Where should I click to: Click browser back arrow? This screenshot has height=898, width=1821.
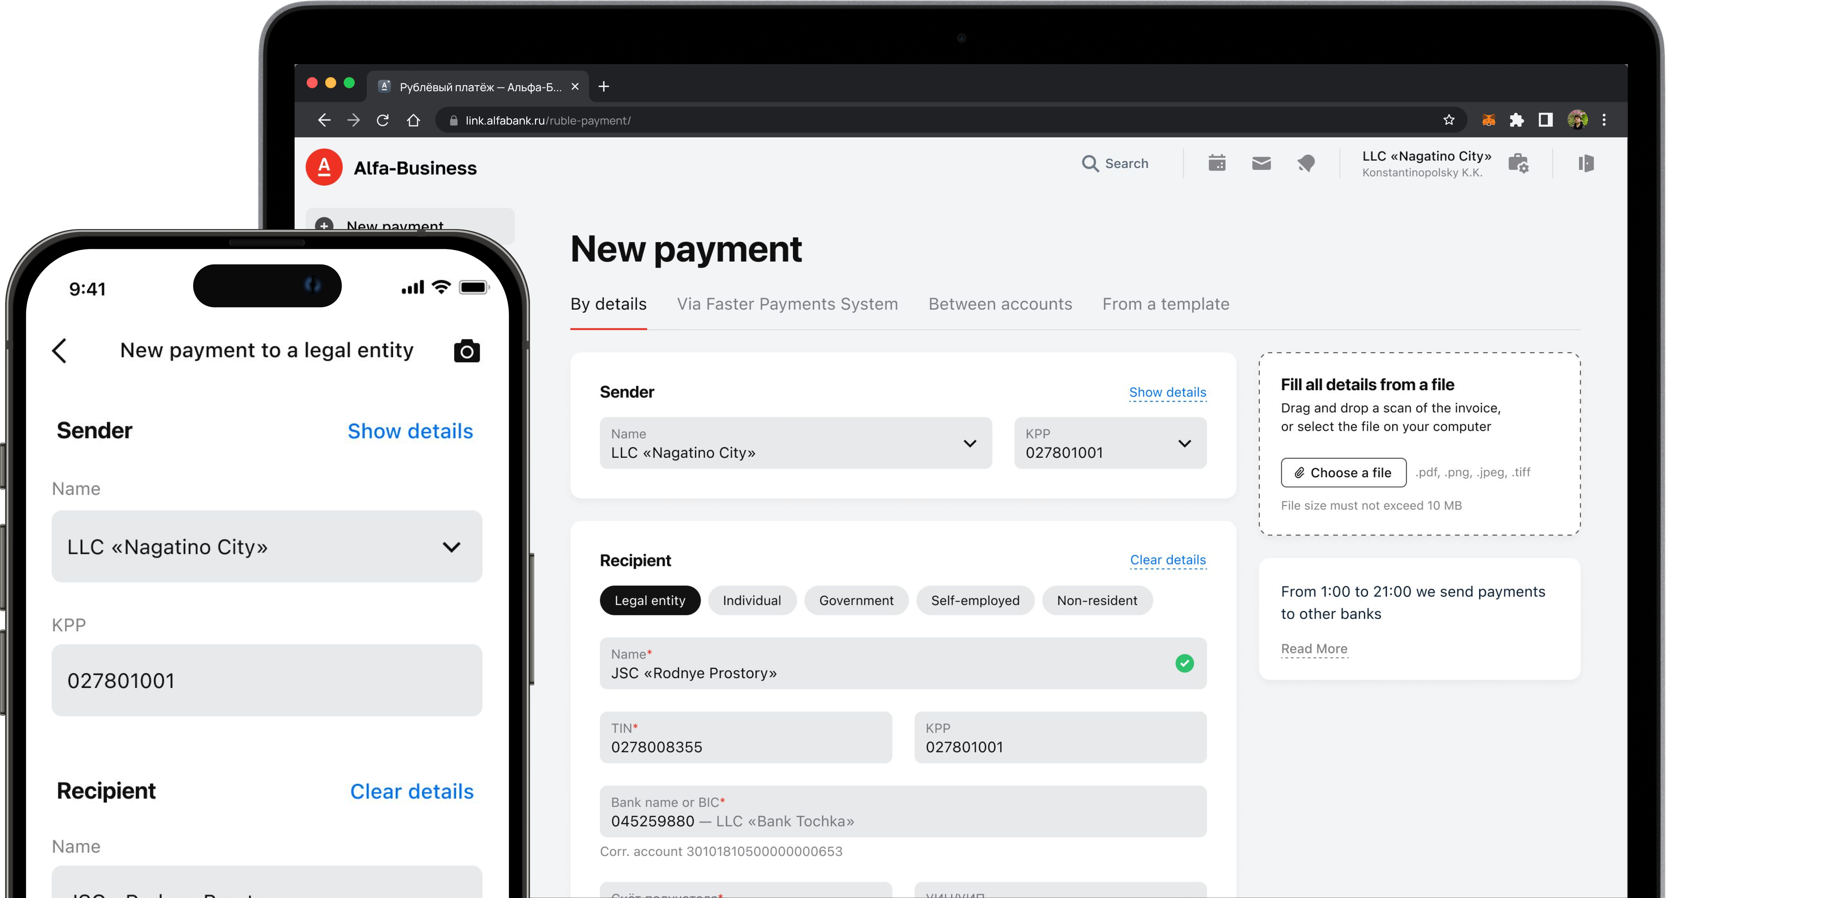[x=324, y=120]
